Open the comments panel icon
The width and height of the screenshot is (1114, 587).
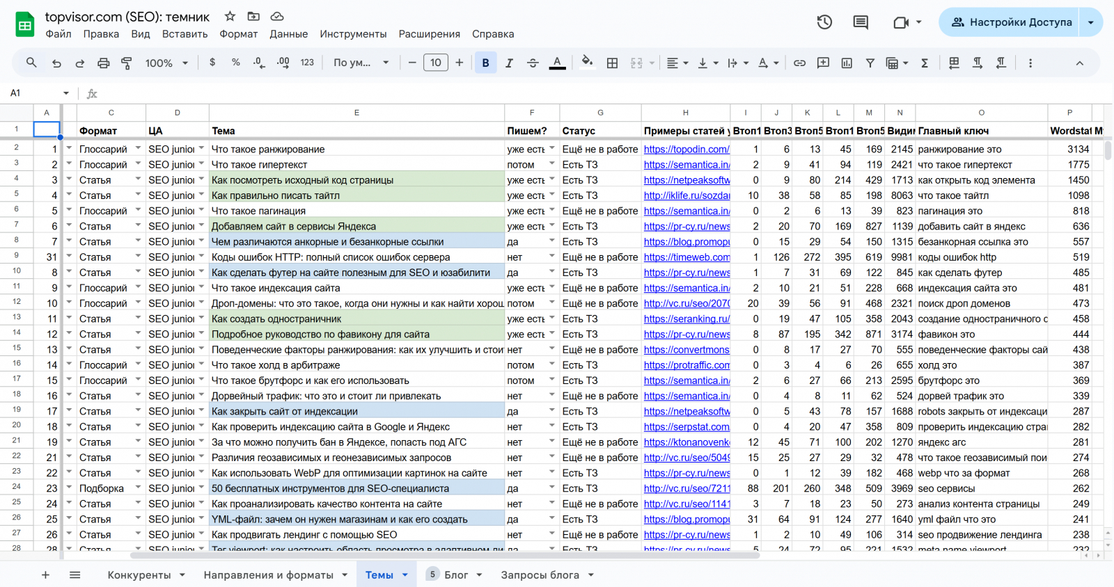861,22
